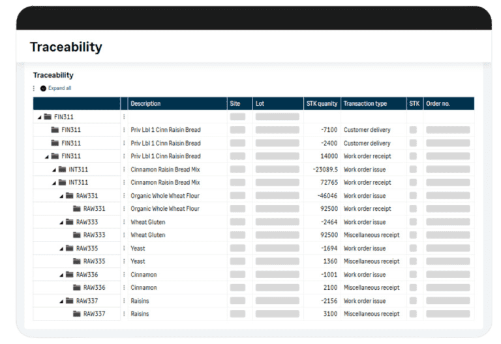This screenshot has width=501, height=344.
Task: Click the Transaction type column header
Action: [x=365, y=104]
